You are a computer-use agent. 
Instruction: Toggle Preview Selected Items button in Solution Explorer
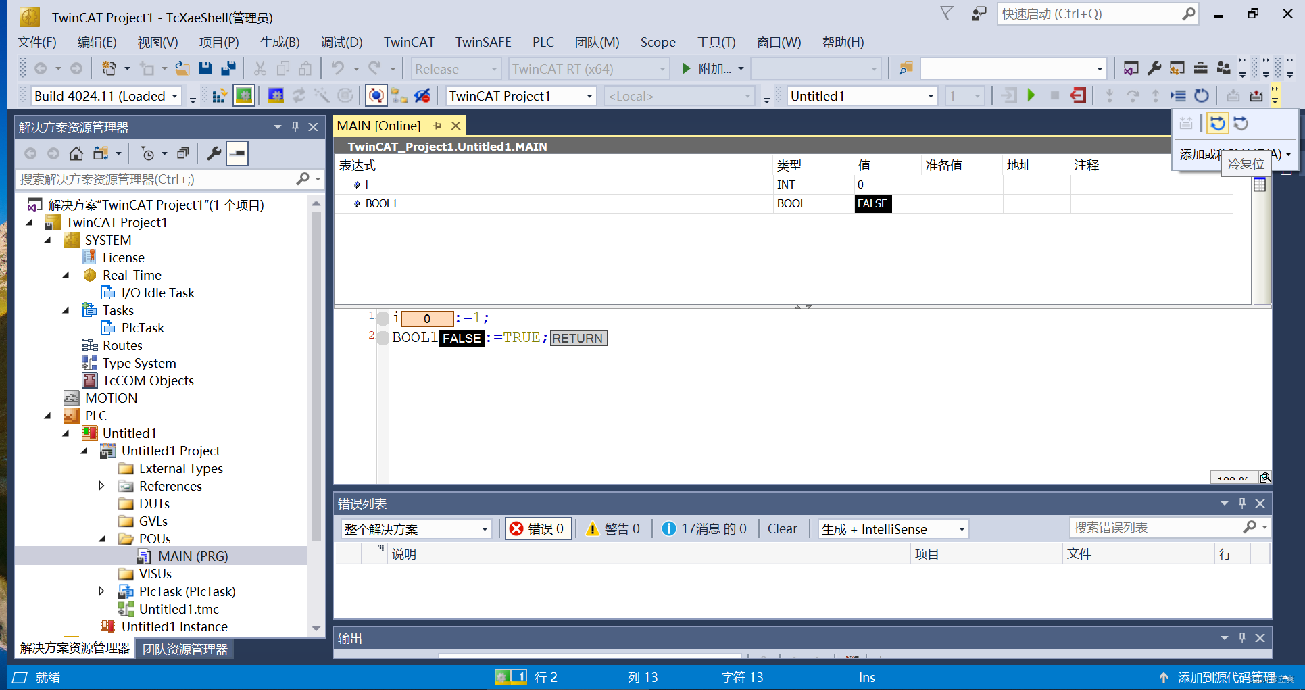[x=237, y=153]
